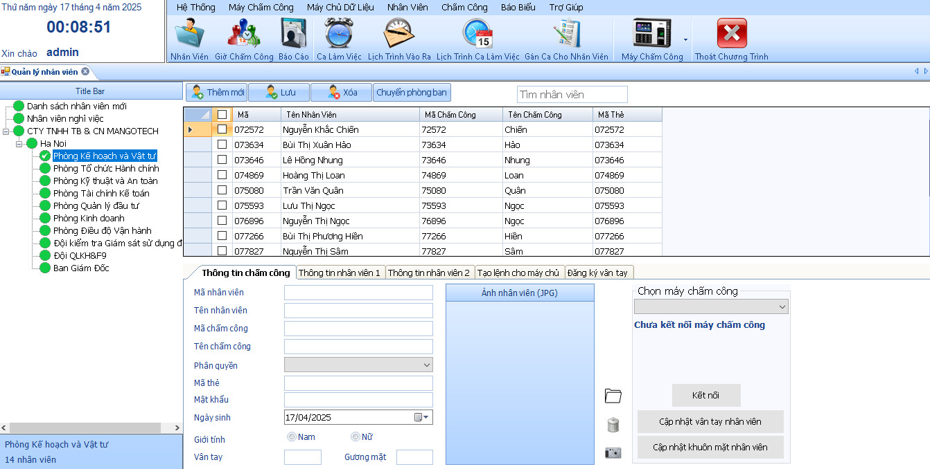Click the folder icon beside employee photo

[613, 396]
